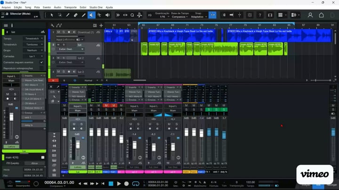Image resolution: width=339 pixels, height=190 pixels.
Task: Select the Range tool
Action: (60, 15)
